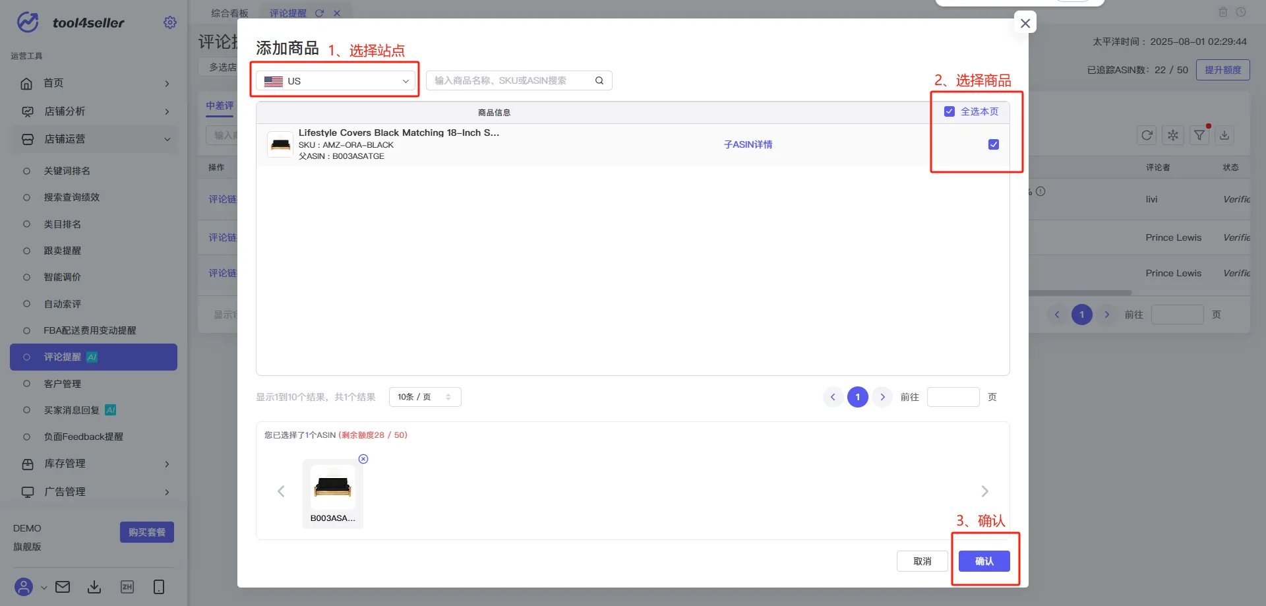Open 跟卖提醒 in sidebar
The height and width of the screenshot is (606, 1266).
(x=62, y=251)
